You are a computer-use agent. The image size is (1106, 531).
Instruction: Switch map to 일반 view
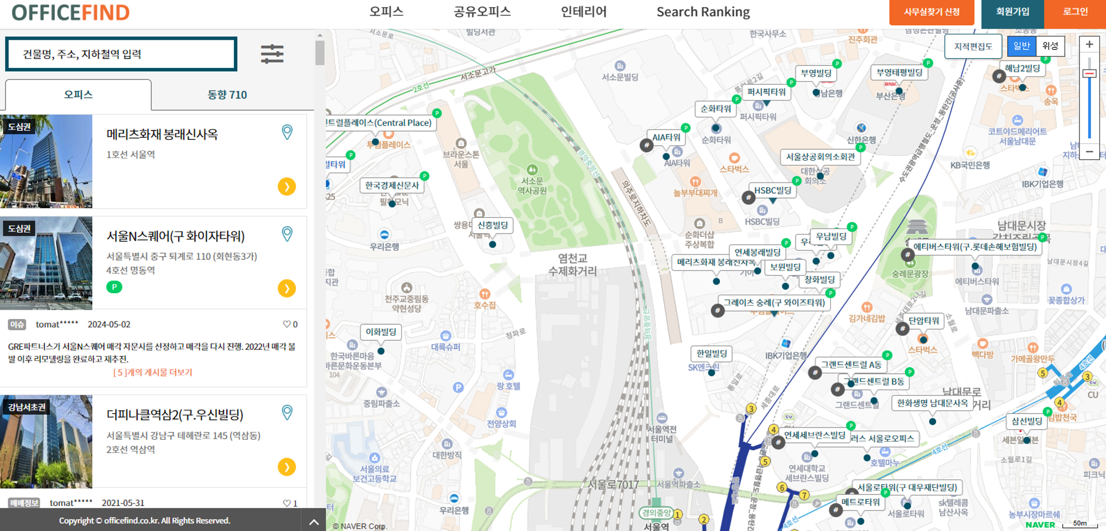pos(1021,46)
